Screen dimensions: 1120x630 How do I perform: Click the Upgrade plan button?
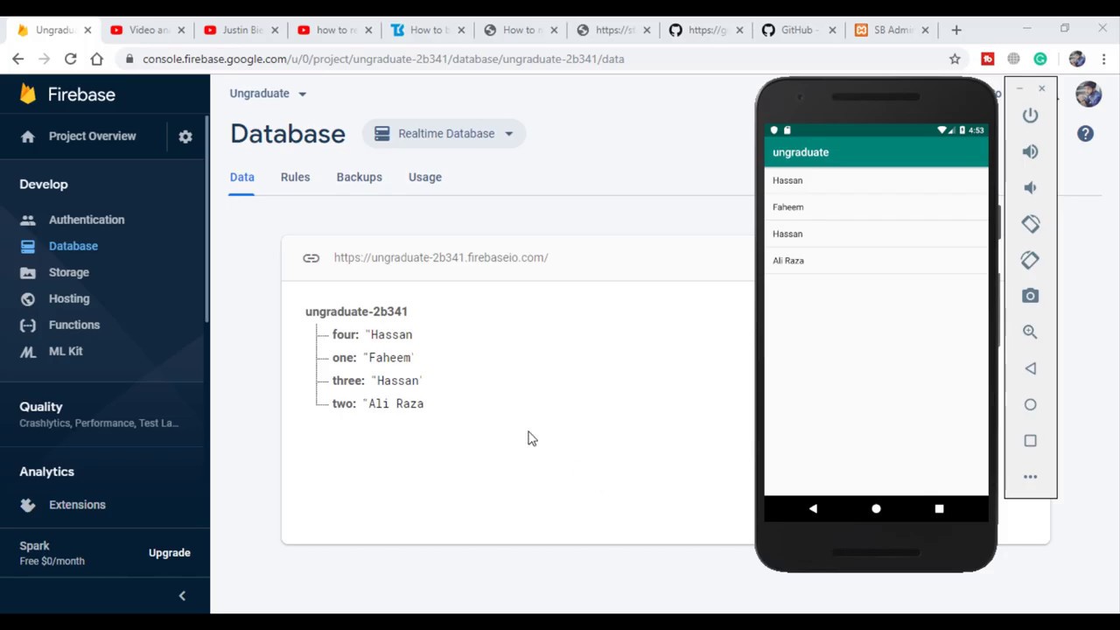170,553
